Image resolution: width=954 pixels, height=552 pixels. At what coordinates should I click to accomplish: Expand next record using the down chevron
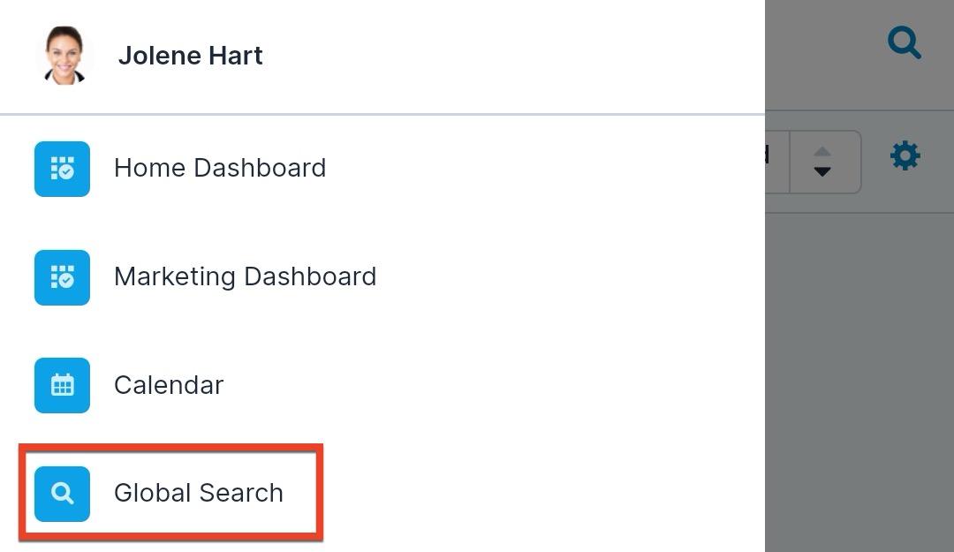click(x=823, y=171)
